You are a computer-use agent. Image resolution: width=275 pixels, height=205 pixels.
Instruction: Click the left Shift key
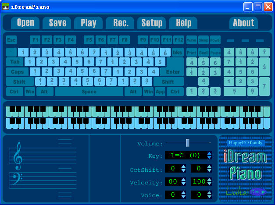pos(20,81)
